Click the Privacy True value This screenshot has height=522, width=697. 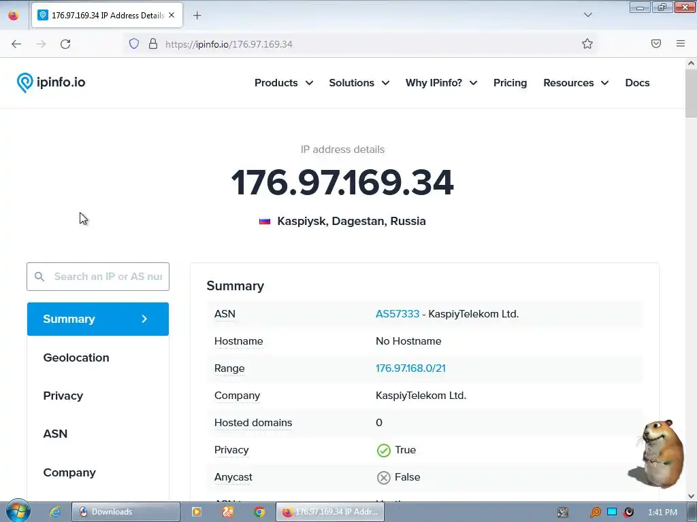pos(396,450)
